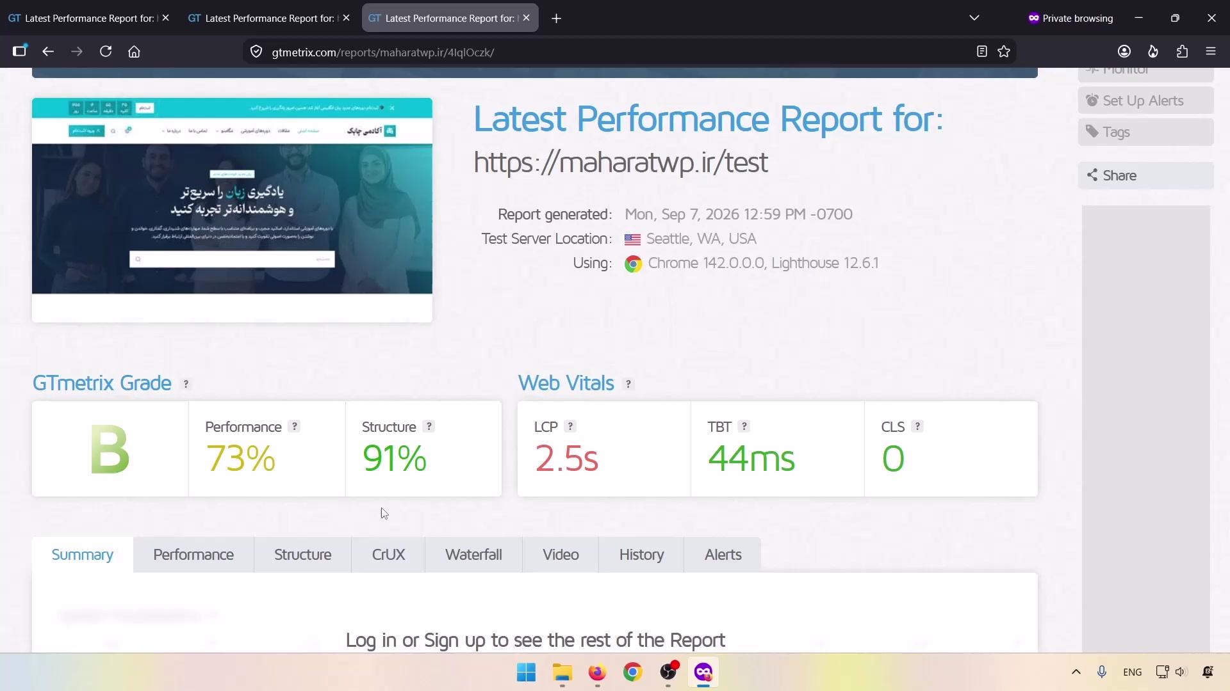Show hidden system tray icons

pyautogui.click(x=1076, y=672)
